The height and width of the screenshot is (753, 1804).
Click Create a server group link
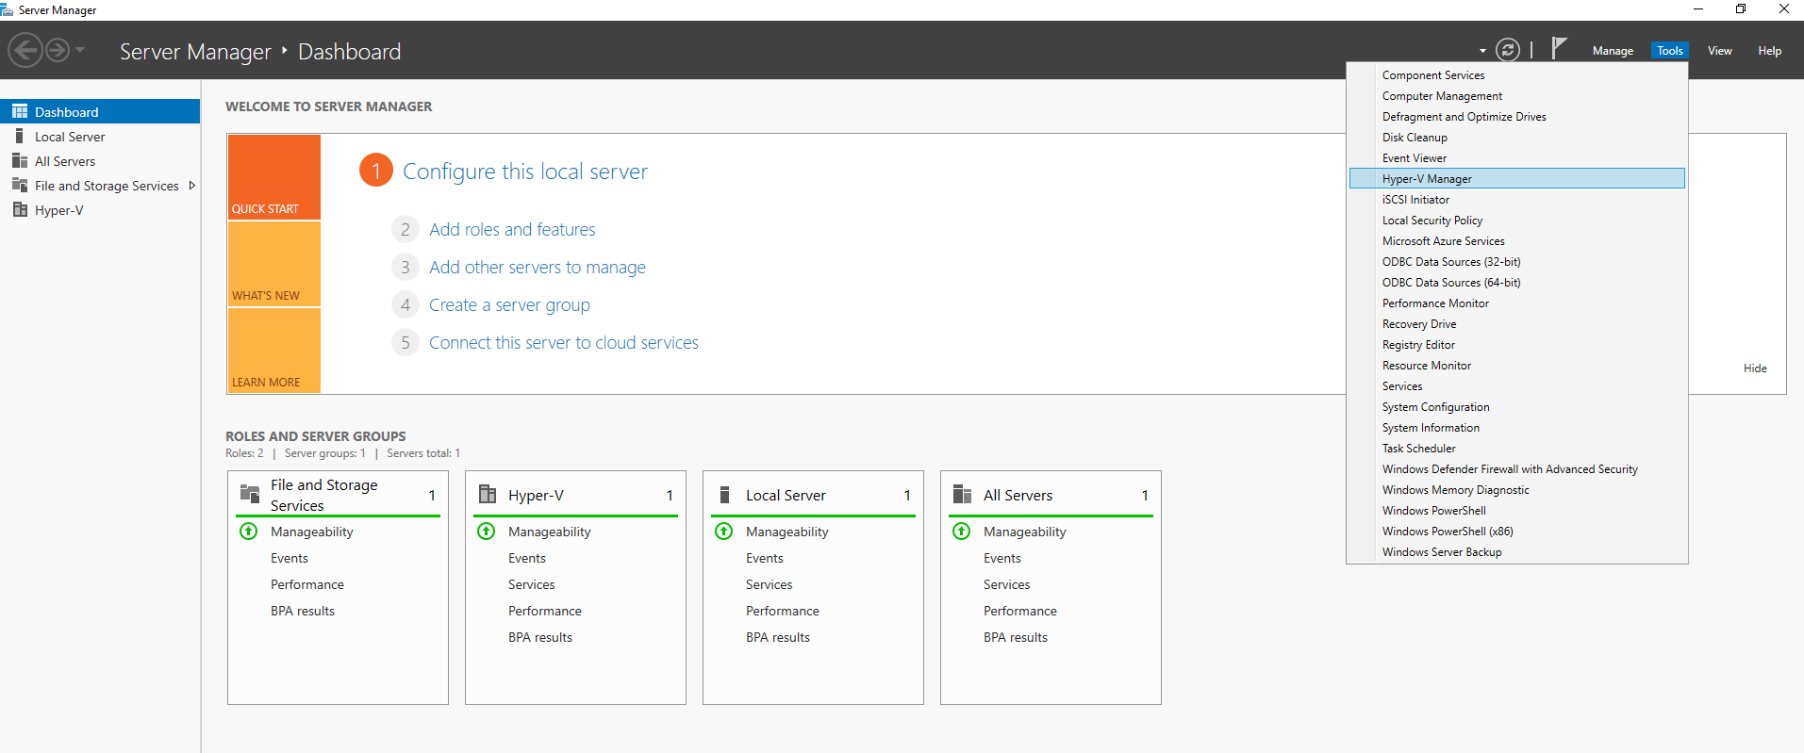(509, 304)
